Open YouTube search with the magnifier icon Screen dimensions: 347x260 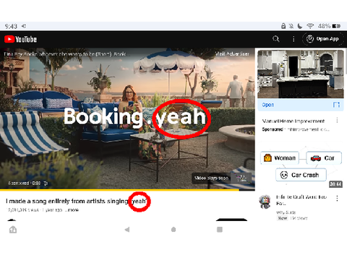click(x=276, y=39)
